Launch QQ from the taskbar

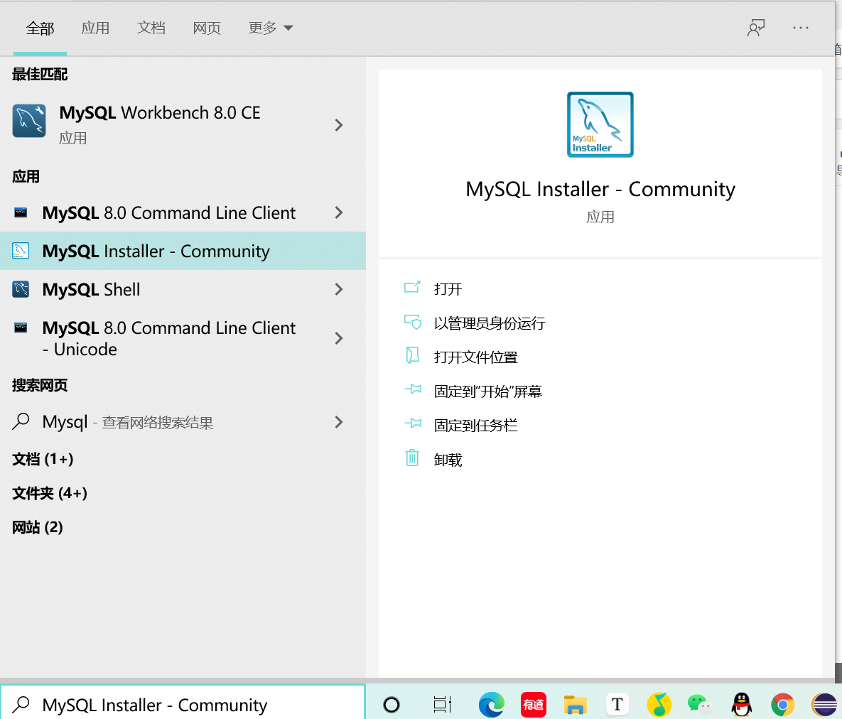pyautogui.click(x=741, y=704)
